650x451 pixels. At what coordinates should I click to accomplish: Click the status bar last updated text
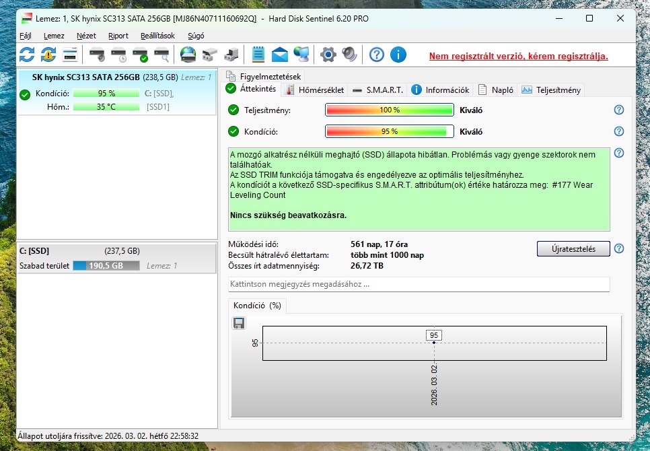point(108,436)
